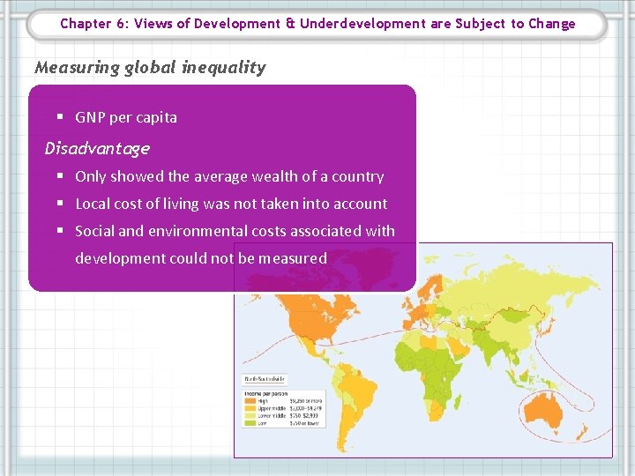Screen dimensions: 635x476
Task: Select 'Social and environmental costs' bullet line
Action: [235, 231]
